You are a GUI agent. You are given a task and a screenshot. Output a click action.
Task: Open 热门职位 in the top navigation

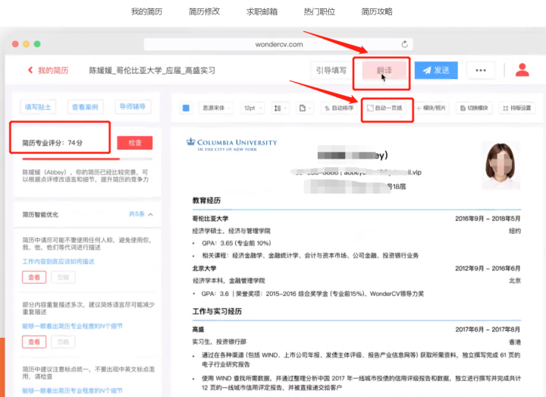tap(319, 12)
